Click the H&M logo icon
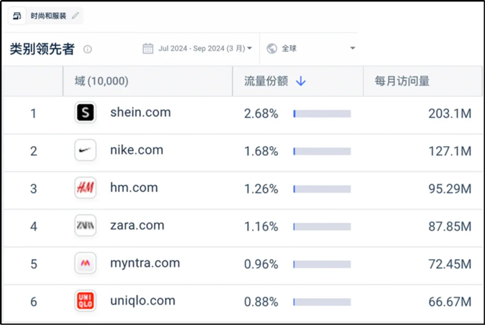This screenshot has width=485, height=325. pyautogui.click(x=85, y=188)
